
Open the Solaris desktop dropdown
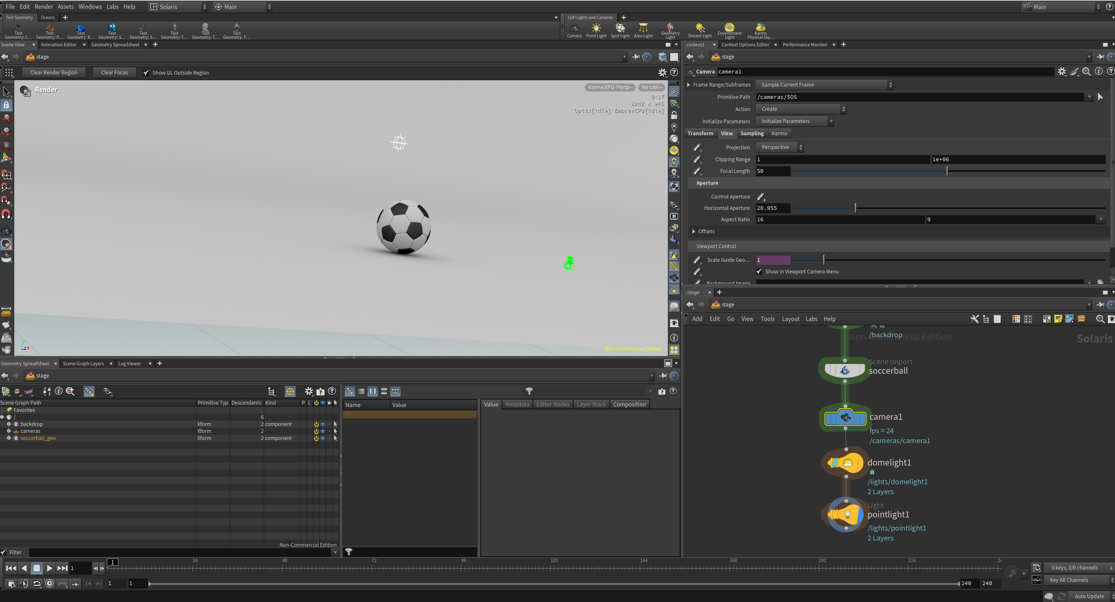[178, 7]
